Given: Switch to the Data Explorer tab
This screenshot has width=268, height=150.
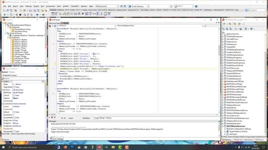Looking at the screenshot, I should 249,140.
